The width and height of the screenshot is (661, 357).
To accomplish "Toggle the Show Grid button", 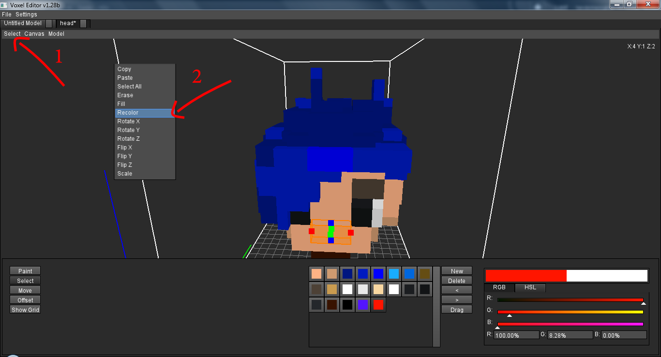I will [x=25, y=310].
